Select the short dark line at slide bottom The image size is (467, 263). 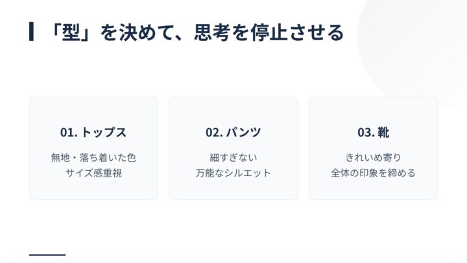coord(47,255)
